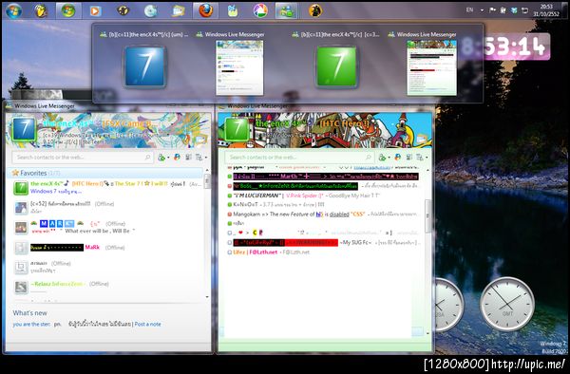Click the search box in the right Messenger window
The width and height of the screenshot is (570, 374).
(x=298, y=158)
